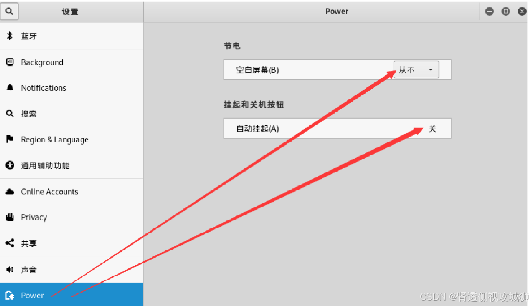Minimize the Power settings window
The image size is (531, 306).
coord(489,12)
